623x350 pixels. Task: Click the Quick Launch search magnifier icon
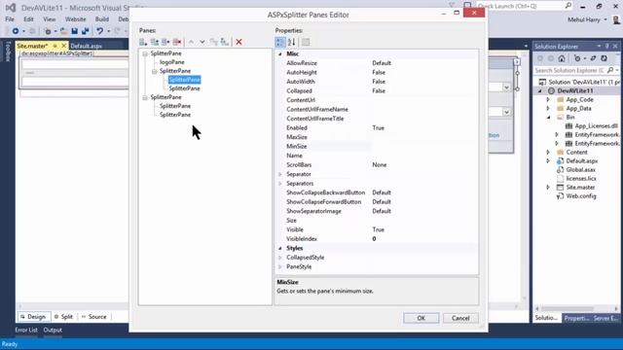click(568, 6)
